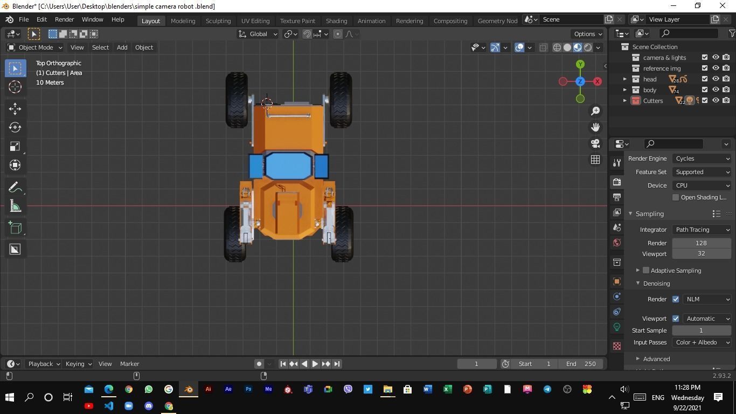This screenshot has width=736, height=414.
Task: Exclude camera & lights collection via checkbox
Action: pyautogui.click(x=705, y=58)
